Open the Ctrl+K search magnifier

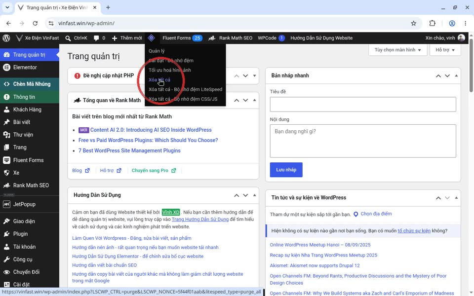click(68, 38)
